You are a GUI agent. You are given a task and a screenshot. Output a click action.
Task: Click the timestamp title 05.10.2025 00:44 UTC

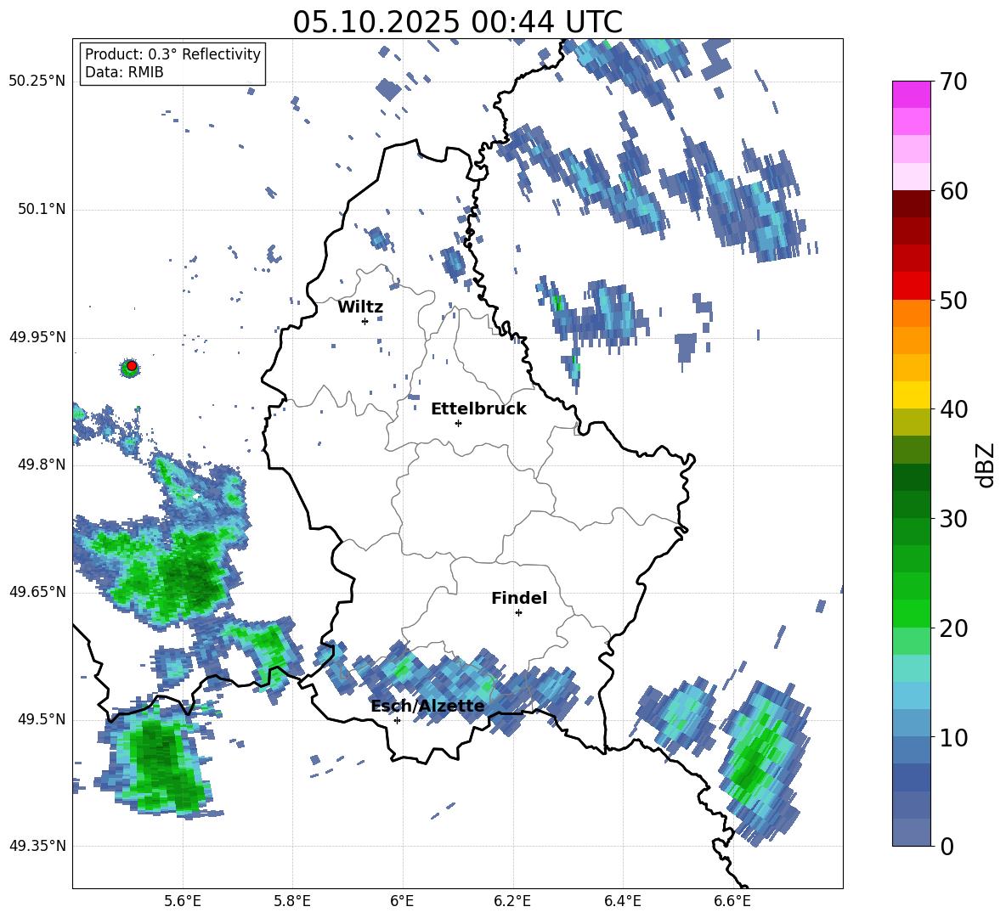pos(457,22)
